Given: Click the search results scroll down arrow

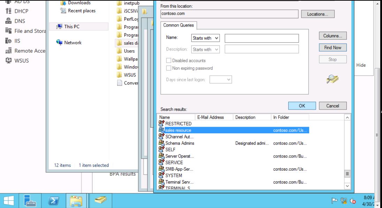Looking at the screenshot, I should 347,186.
